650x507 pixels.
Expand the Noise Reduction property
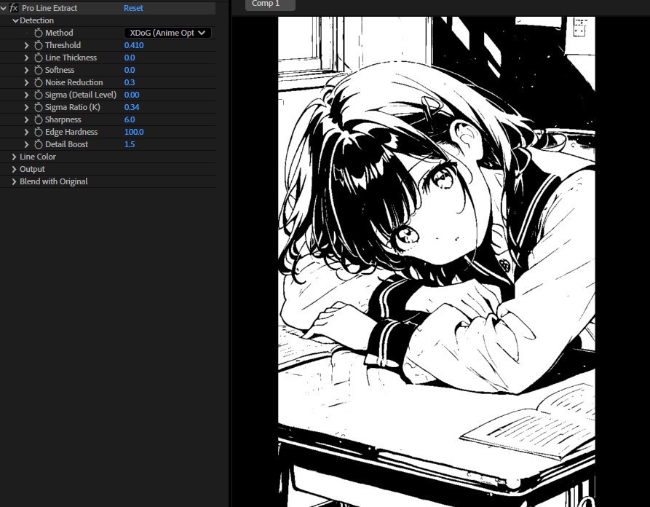[x=26, y=82]
